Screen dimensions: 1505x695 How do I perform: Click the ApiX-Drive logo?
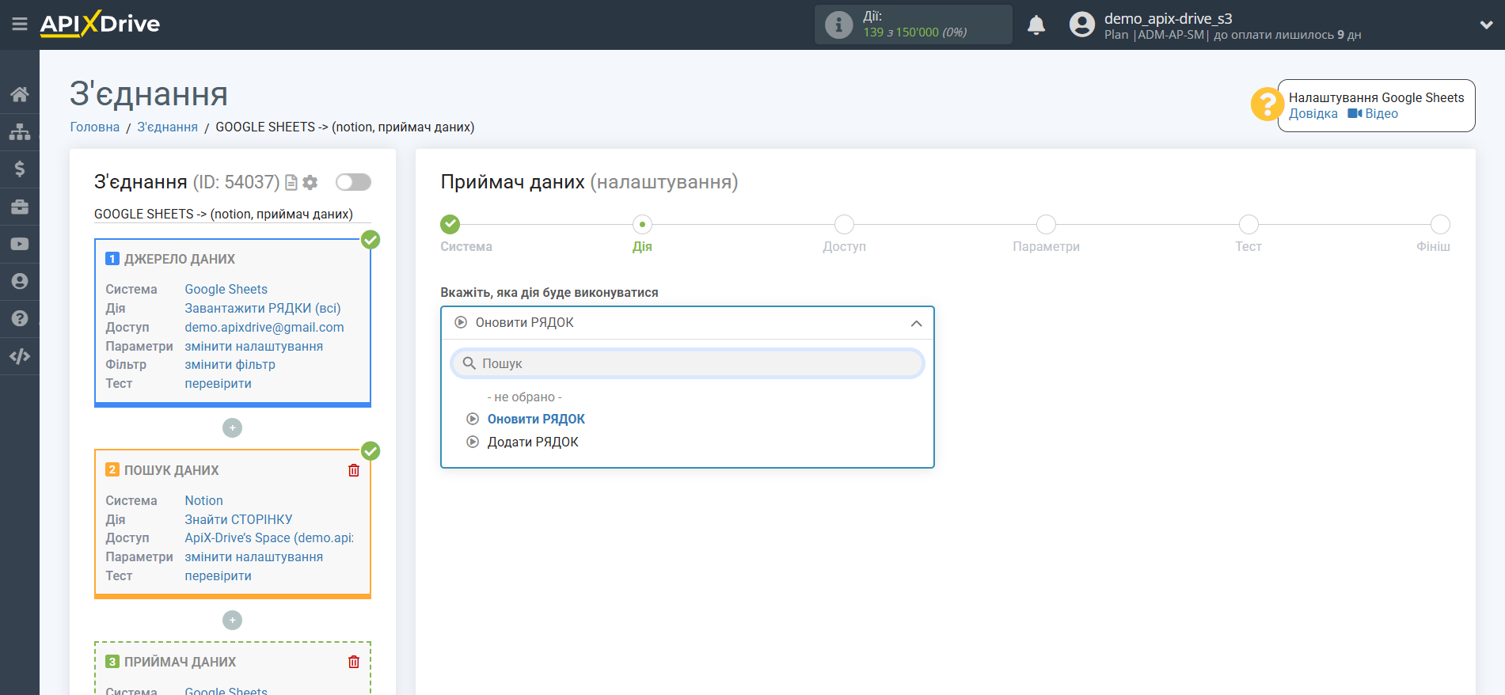pyautogui.click(x=100, y=24)
